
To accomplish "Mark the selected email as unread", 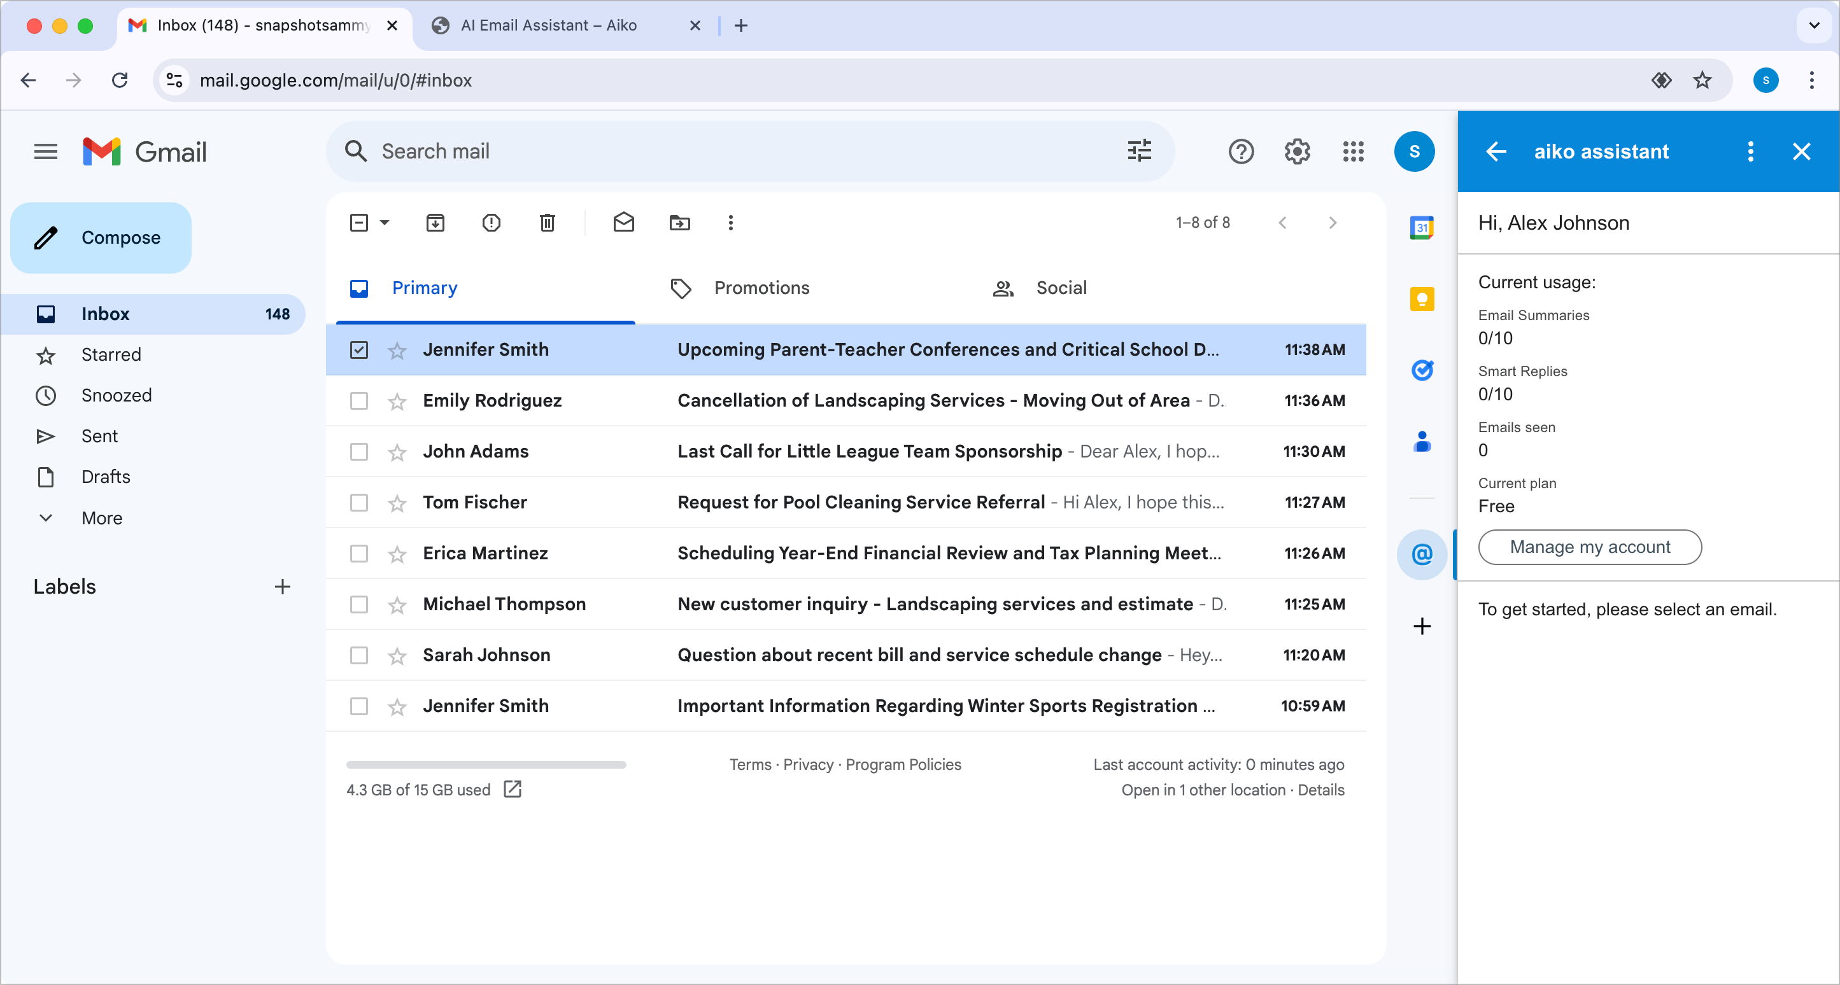I will tap(623, 223).
